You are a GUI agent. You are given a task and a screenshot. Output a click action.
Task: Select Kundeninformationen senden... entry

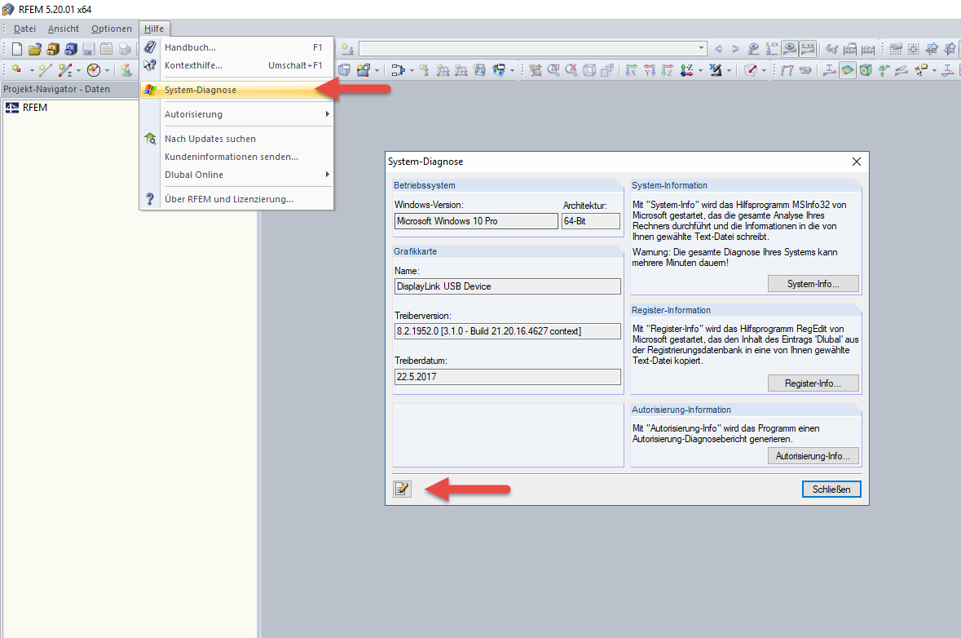point(236,157)
